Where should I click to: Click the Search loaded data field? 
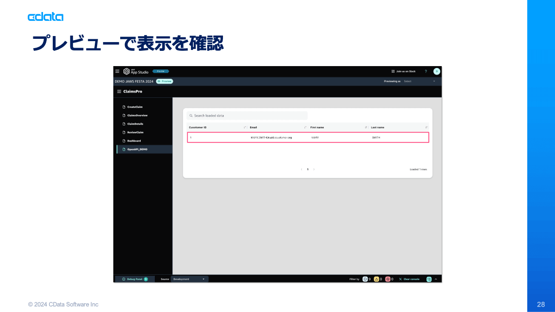[247, 116]
